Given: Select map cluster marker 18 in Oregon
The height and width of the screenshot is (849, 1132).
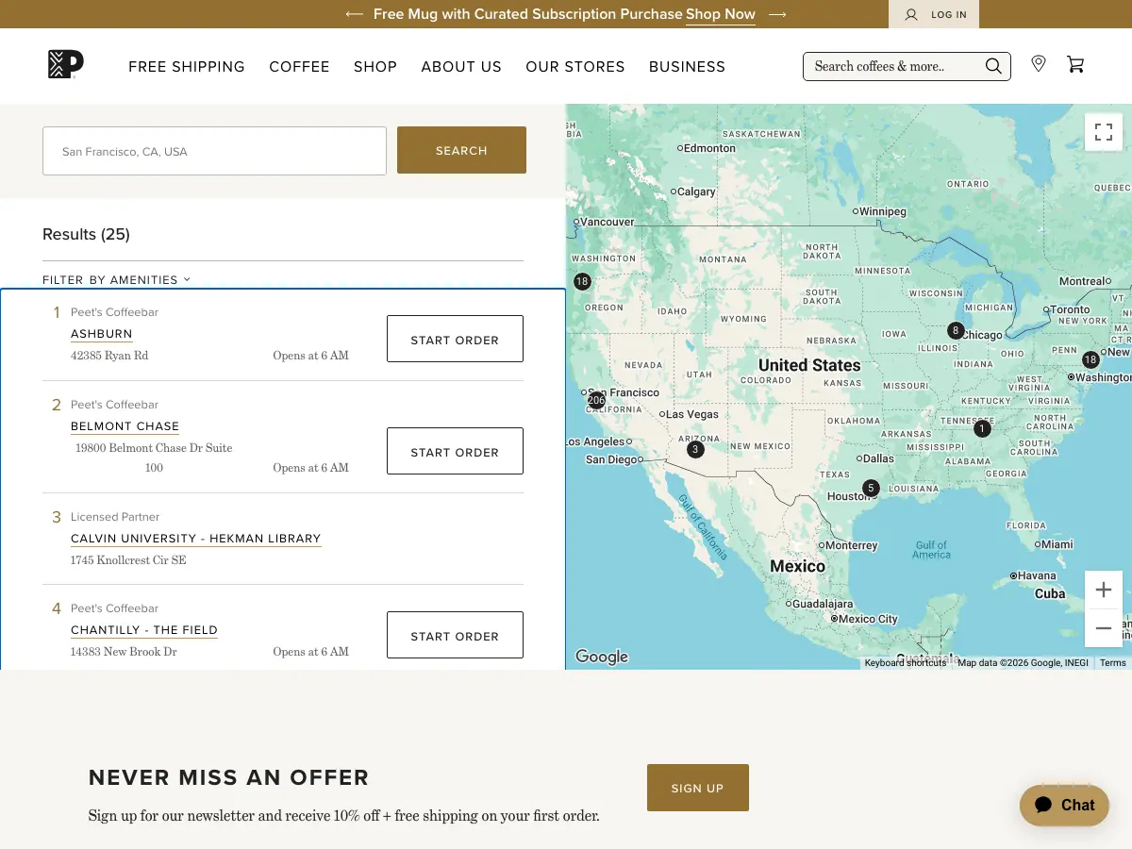Looking at the screenshot, I should [582, 281].
